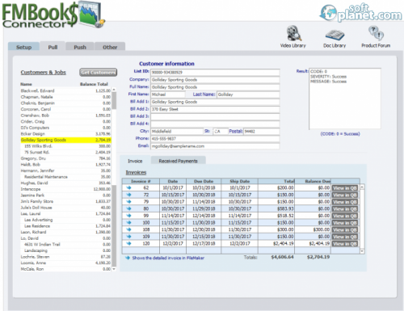The height and width of the screenshot is (311, 404).
Task: Click the blue arrow for invoice 100
Action: pyautogui.click(x=128, y=222)
